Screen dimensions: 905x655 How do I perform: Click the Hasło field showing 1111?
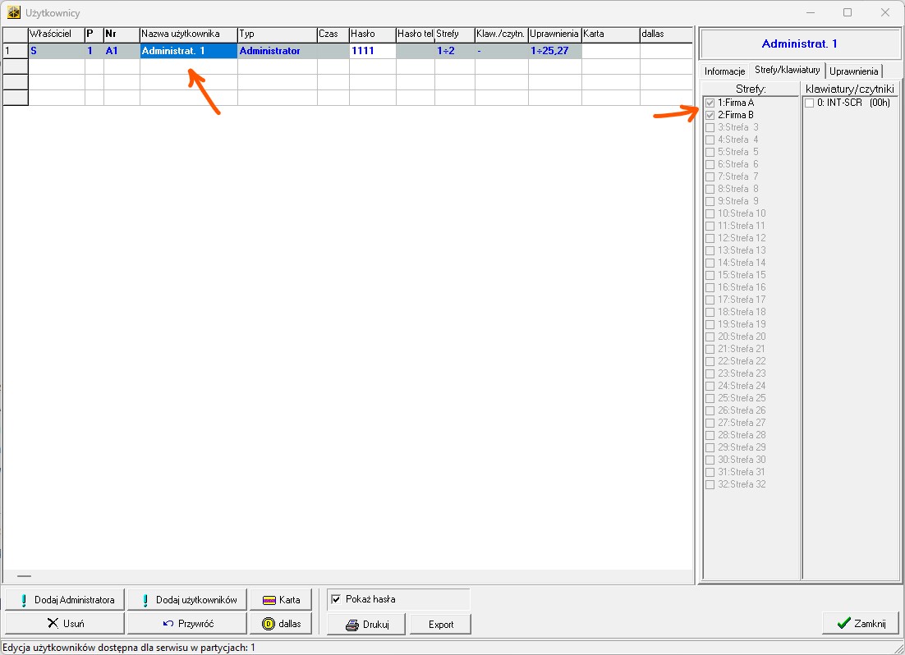point(372,51)
